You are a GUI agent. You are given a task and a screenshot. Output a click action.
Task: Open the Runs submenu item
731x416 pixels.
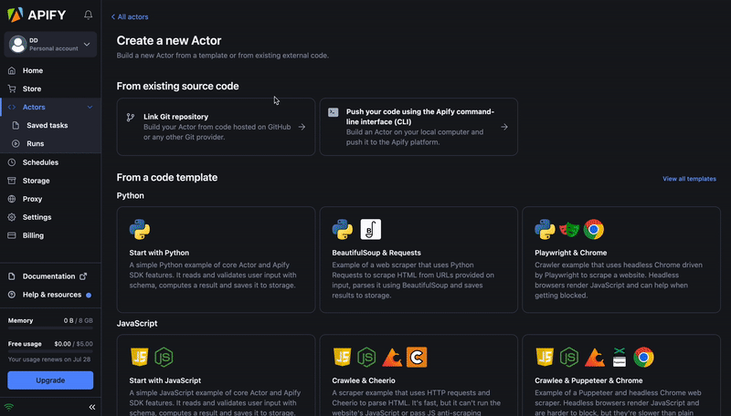(x=35, y=144)
